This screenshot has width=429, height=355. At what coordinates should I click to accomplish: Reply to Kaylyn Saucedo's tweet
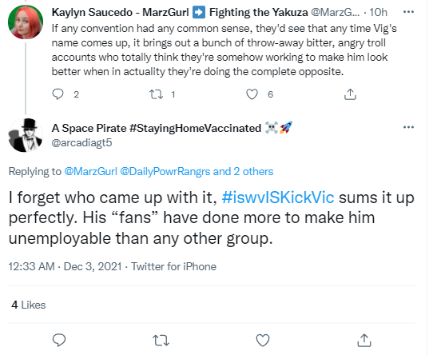[58, 94]
